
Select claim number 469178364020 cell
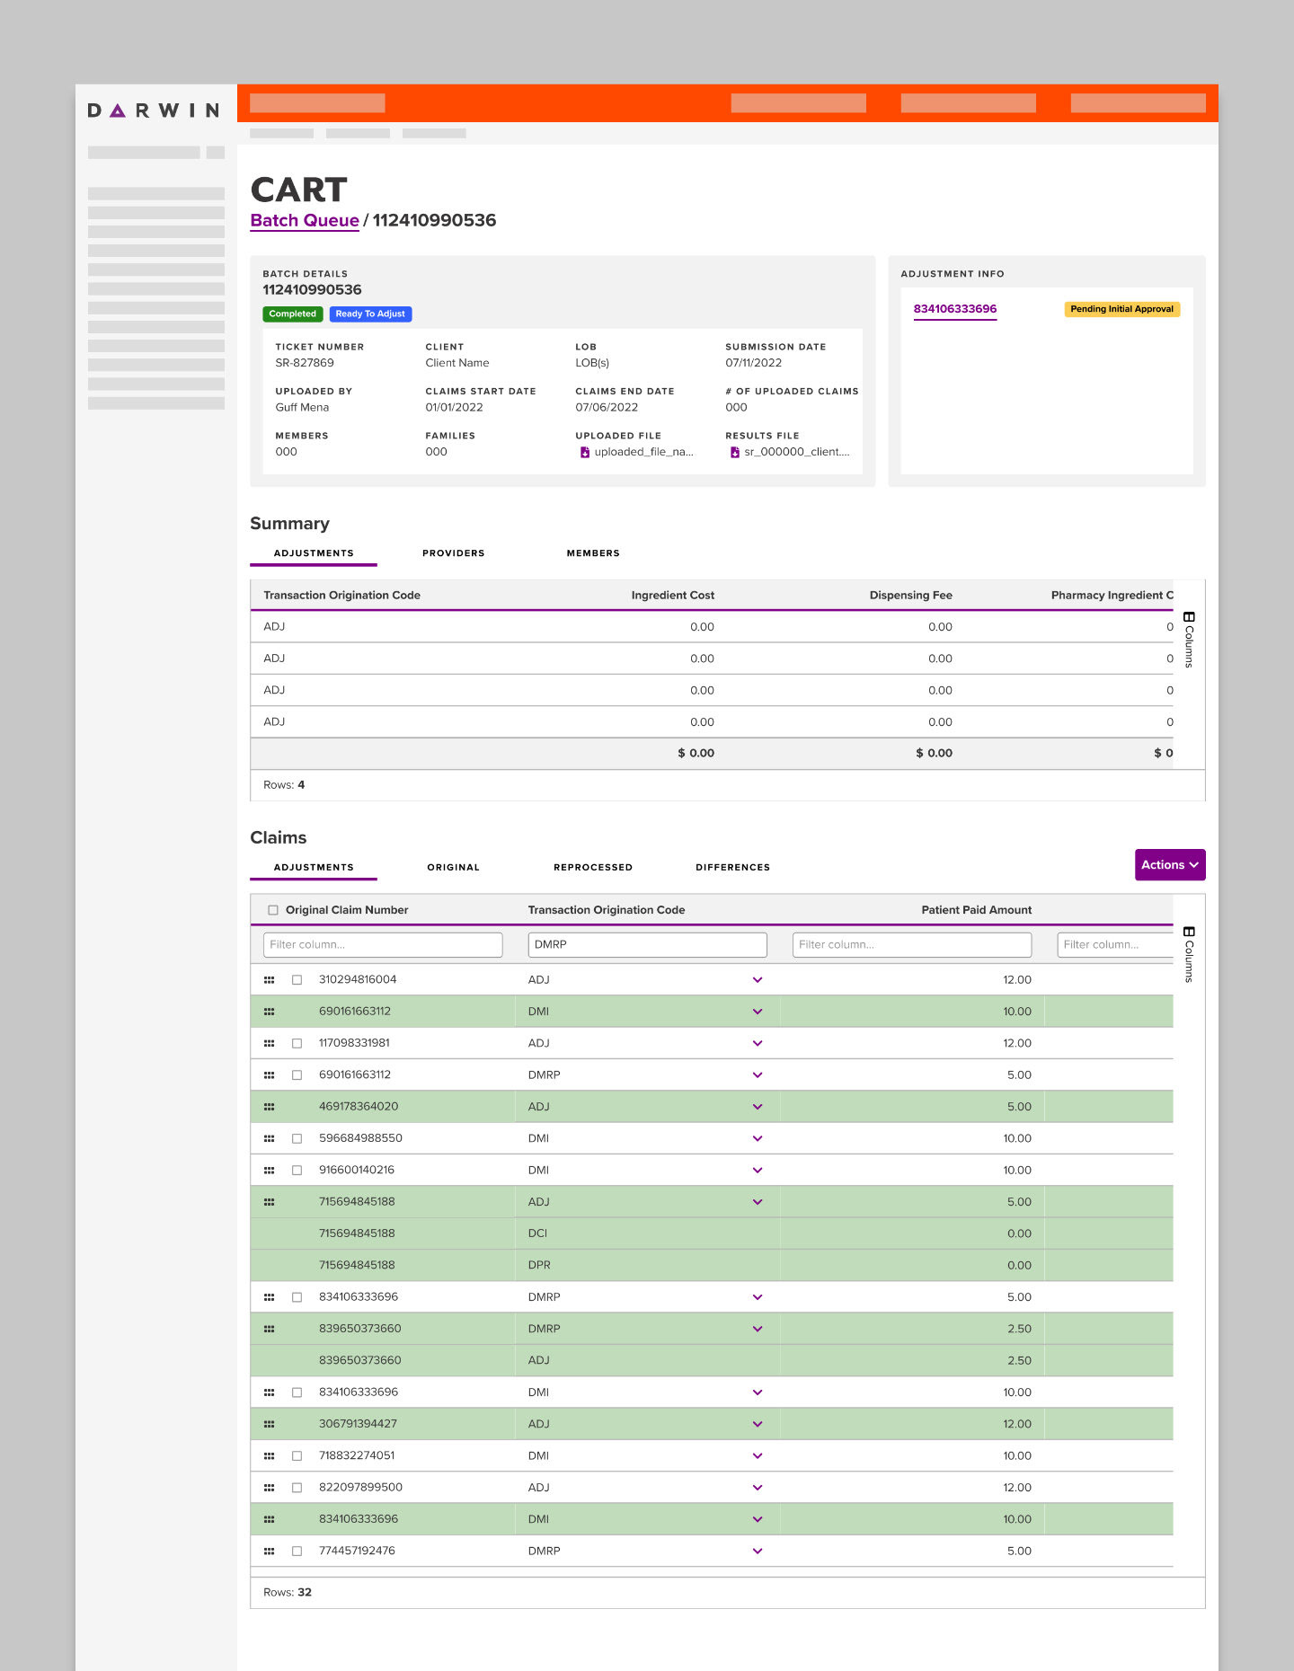(359, 1107)
